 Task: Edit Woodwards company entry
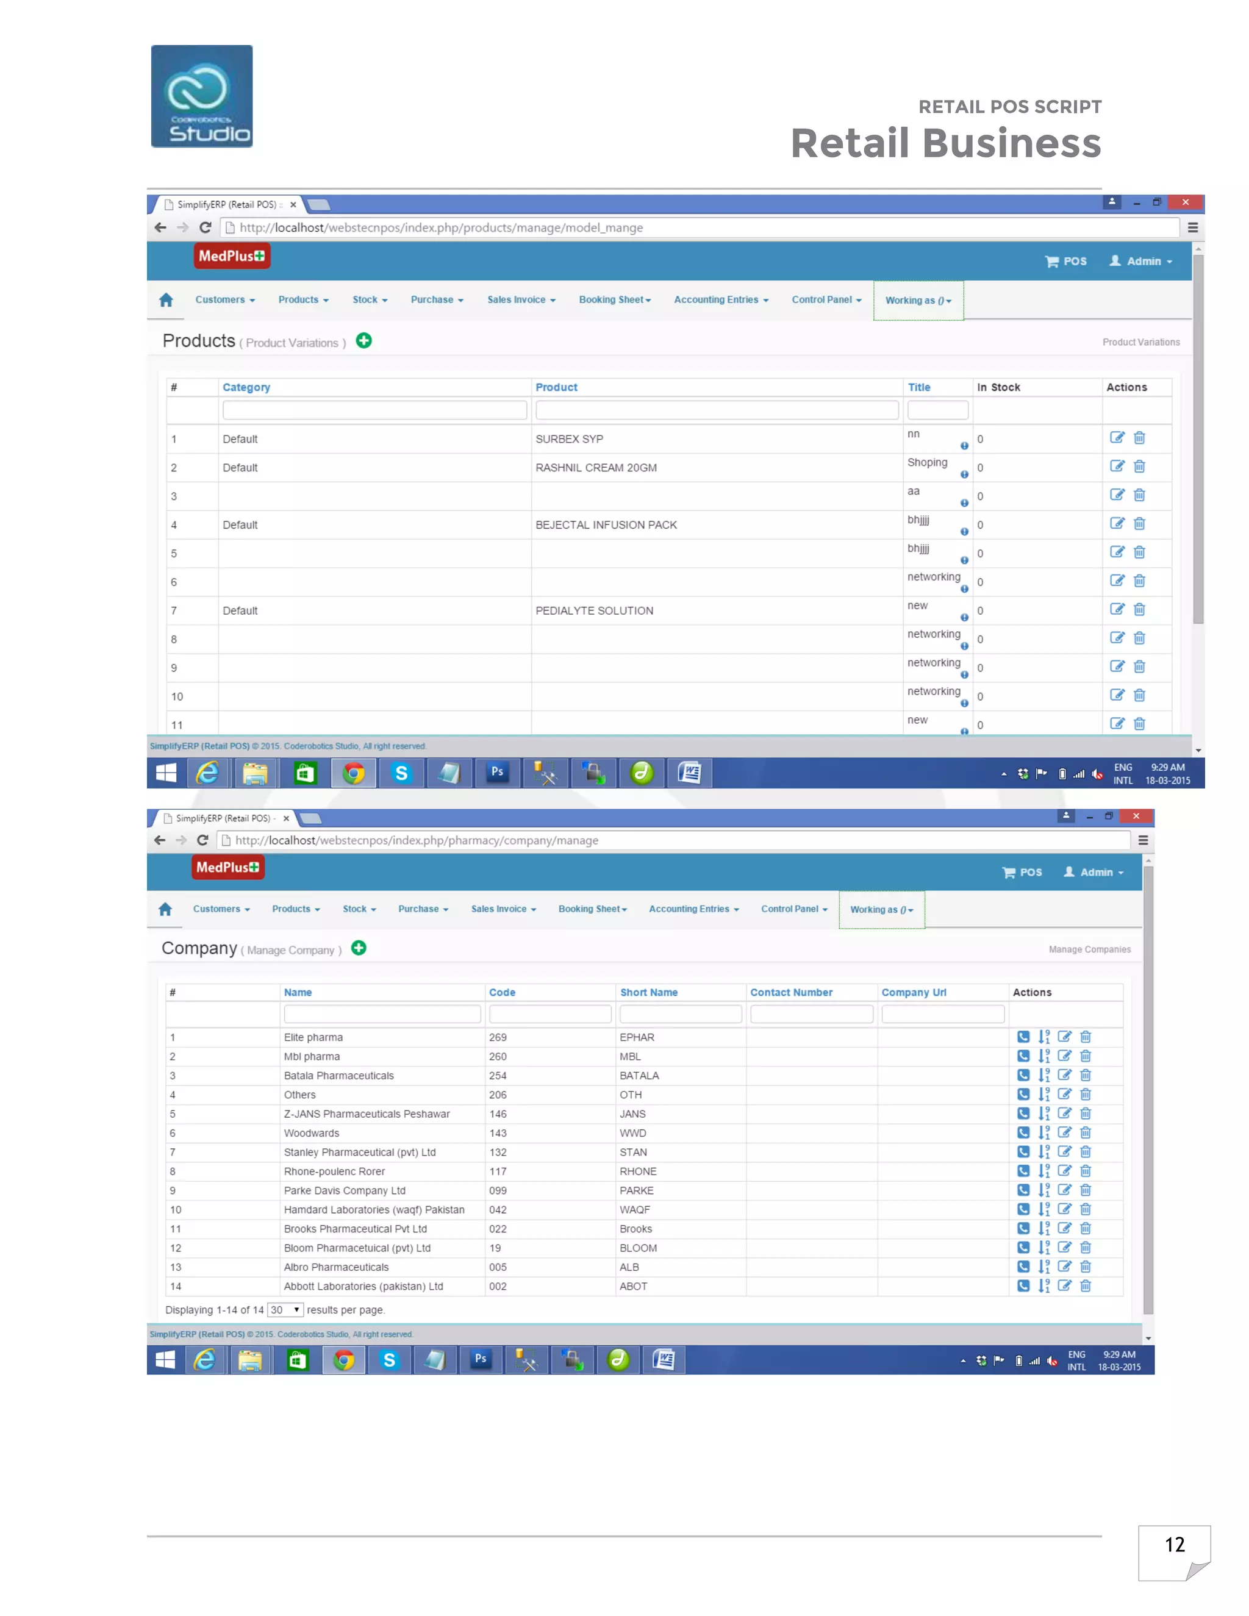[x=1065, y=1132]
